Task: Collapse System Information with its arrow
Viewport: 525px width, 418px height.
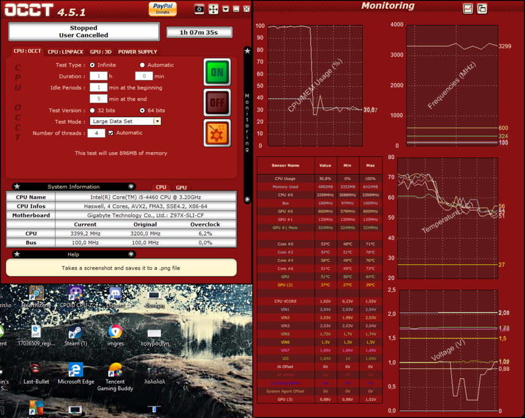Action: point(131,186)
